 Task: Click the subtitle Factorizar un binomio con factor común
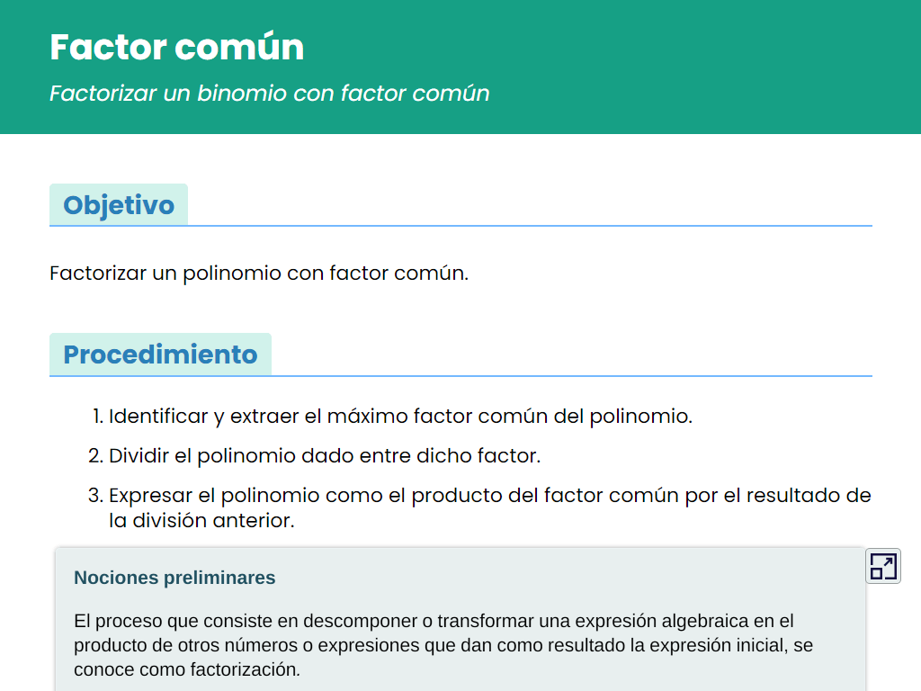pyautogui.click(x=270, y=94)
